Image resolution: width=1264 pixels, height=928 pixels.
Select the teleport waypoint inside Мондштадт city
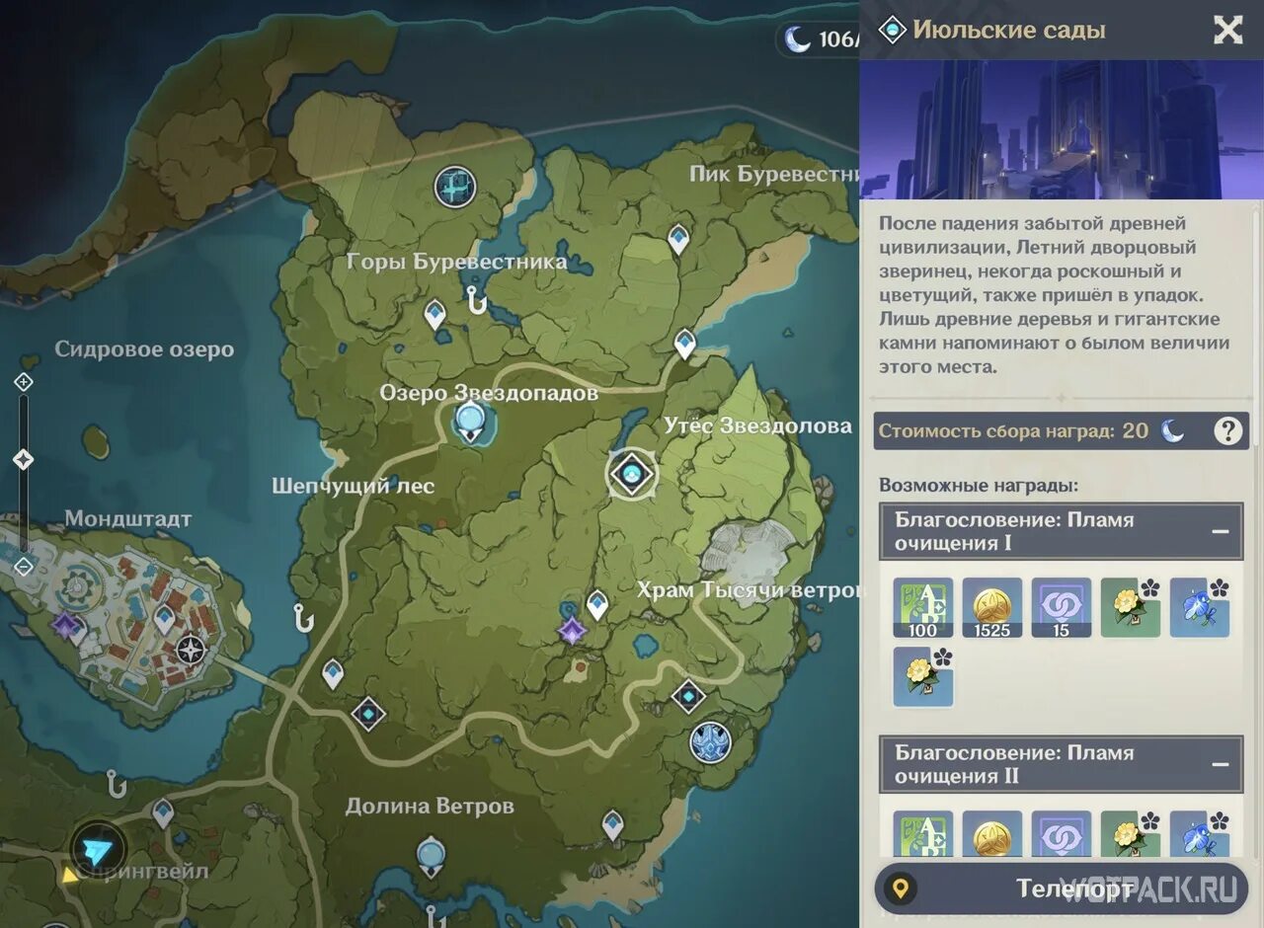[164, 619]
